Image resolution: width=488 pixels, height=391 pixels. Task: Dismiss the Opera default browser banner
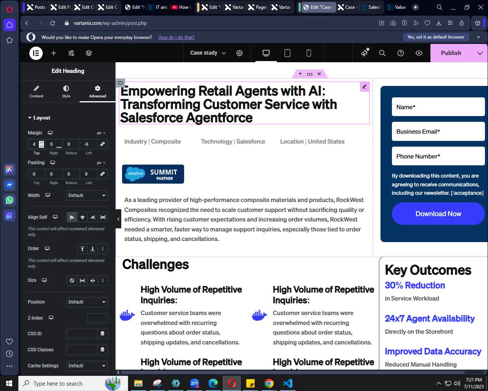(x=478, y=37)
